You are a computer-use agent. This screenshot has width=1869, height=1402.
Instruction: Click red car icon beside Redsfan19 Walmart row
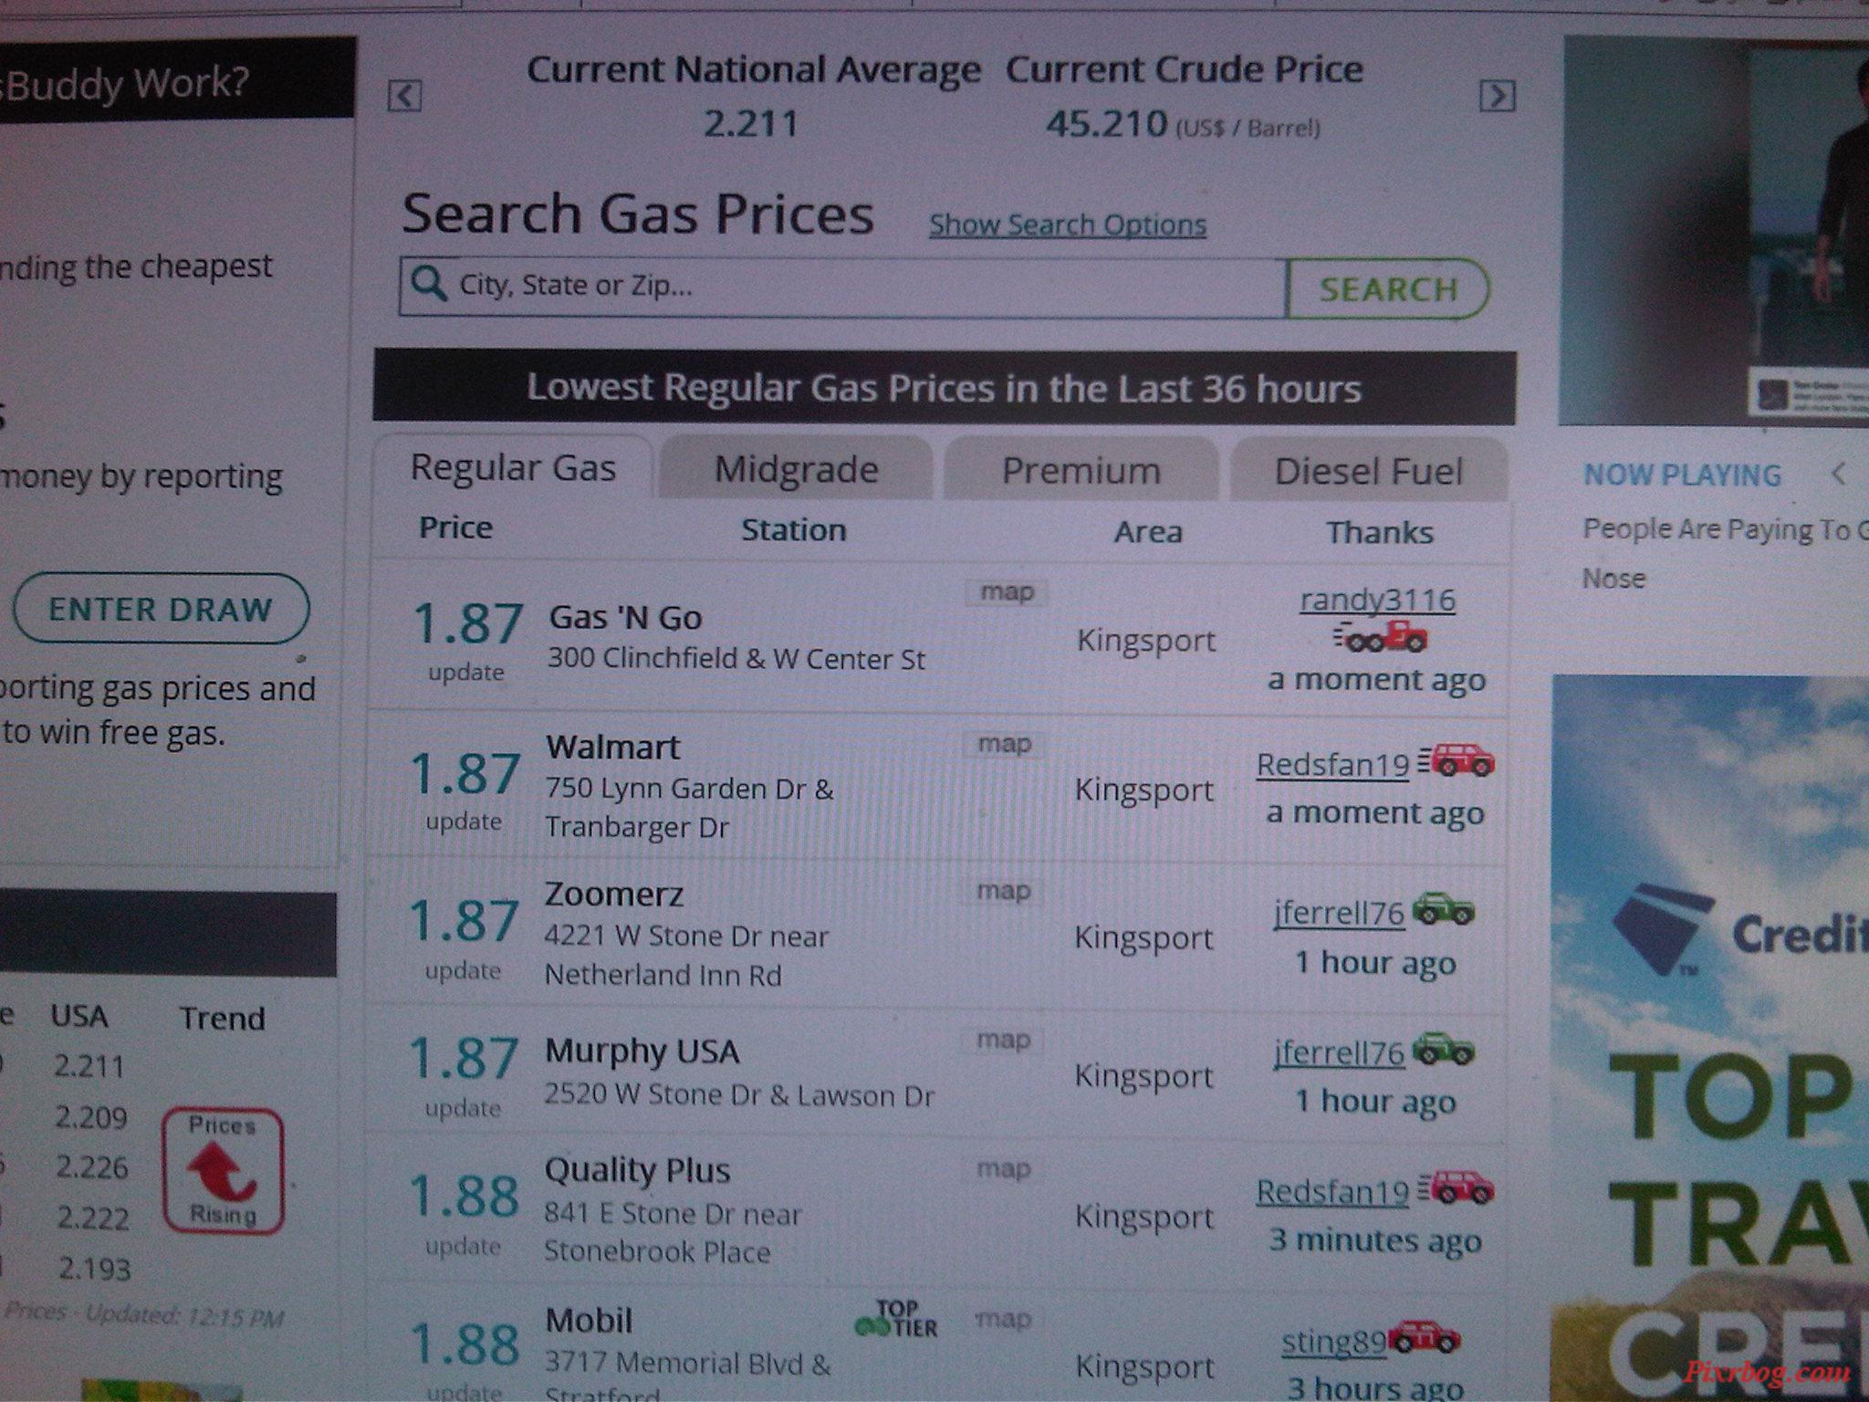(1457, 760)
